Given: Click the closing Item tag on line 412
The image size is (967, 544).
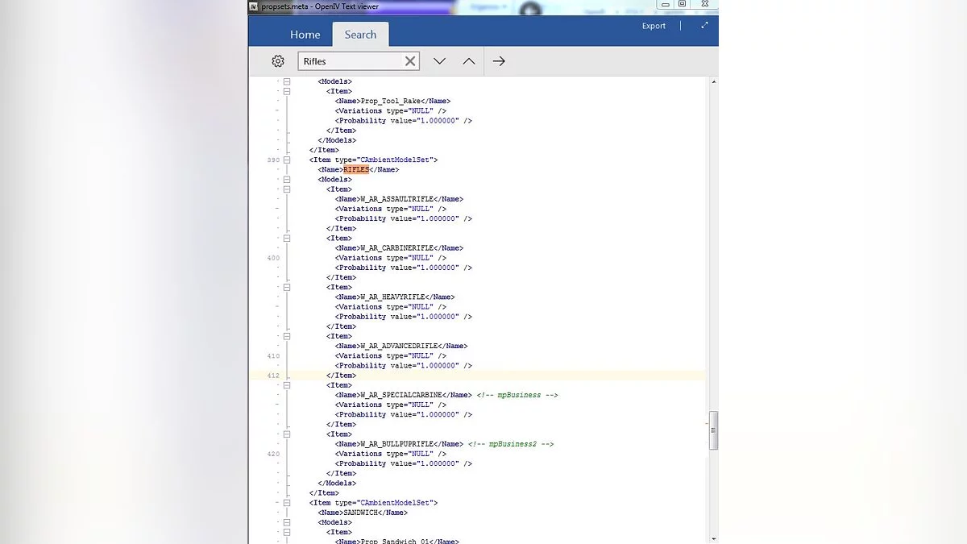Looking at the screenshot, I should tap(341, 376).
